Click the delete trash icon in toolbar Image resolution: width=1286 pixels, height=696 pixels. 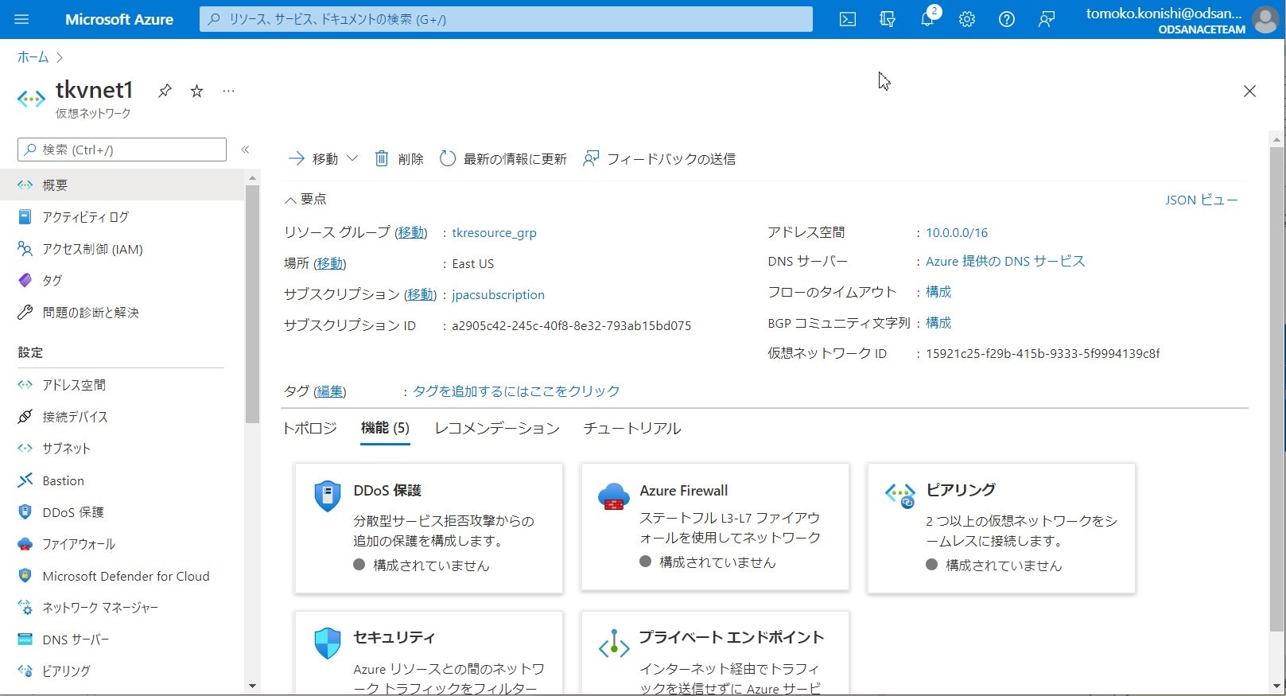[x=382, y=158]
